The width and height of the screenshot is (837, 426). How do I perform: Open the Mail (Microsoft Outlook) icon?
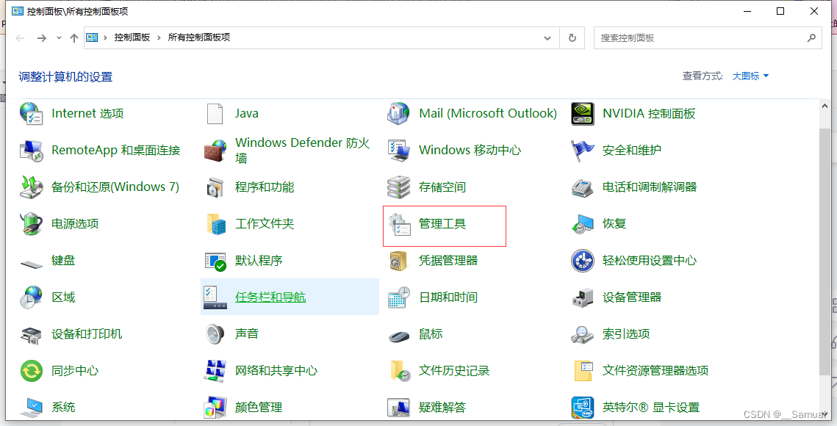tap(399, 114)
